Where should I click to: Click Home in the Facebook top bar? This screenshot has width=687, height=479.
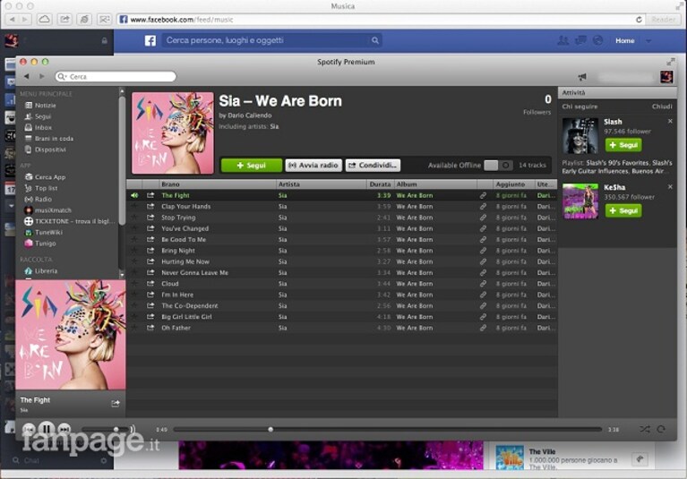[625, 40]
